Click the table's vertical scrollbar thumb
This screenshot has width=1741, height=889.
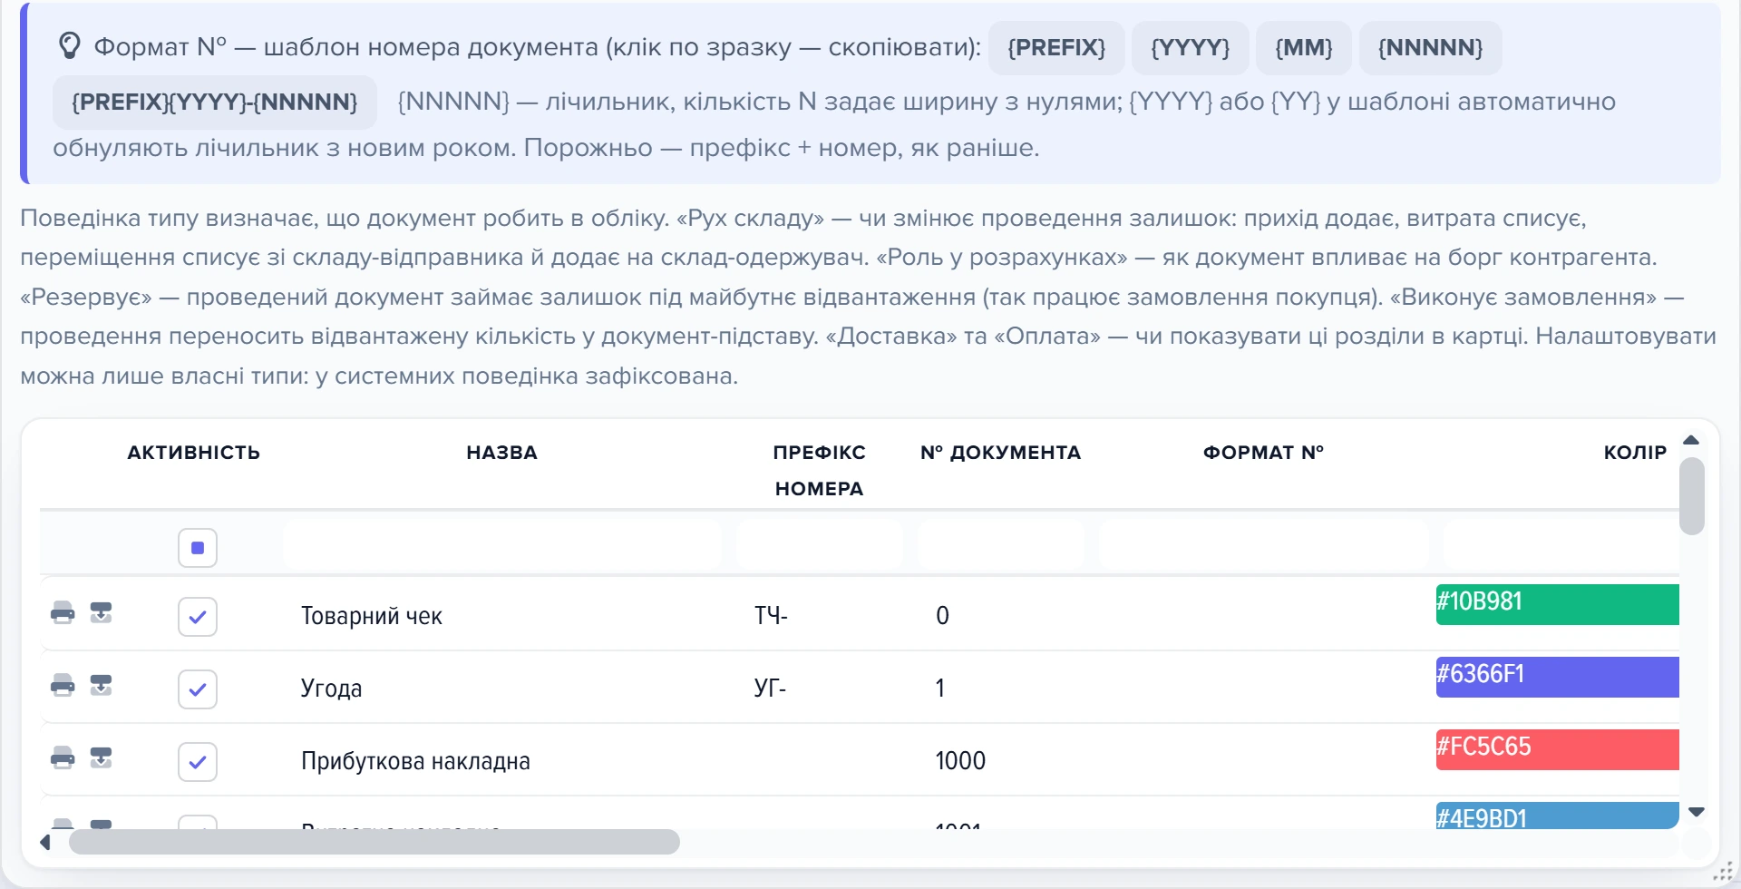point(1692,496)
